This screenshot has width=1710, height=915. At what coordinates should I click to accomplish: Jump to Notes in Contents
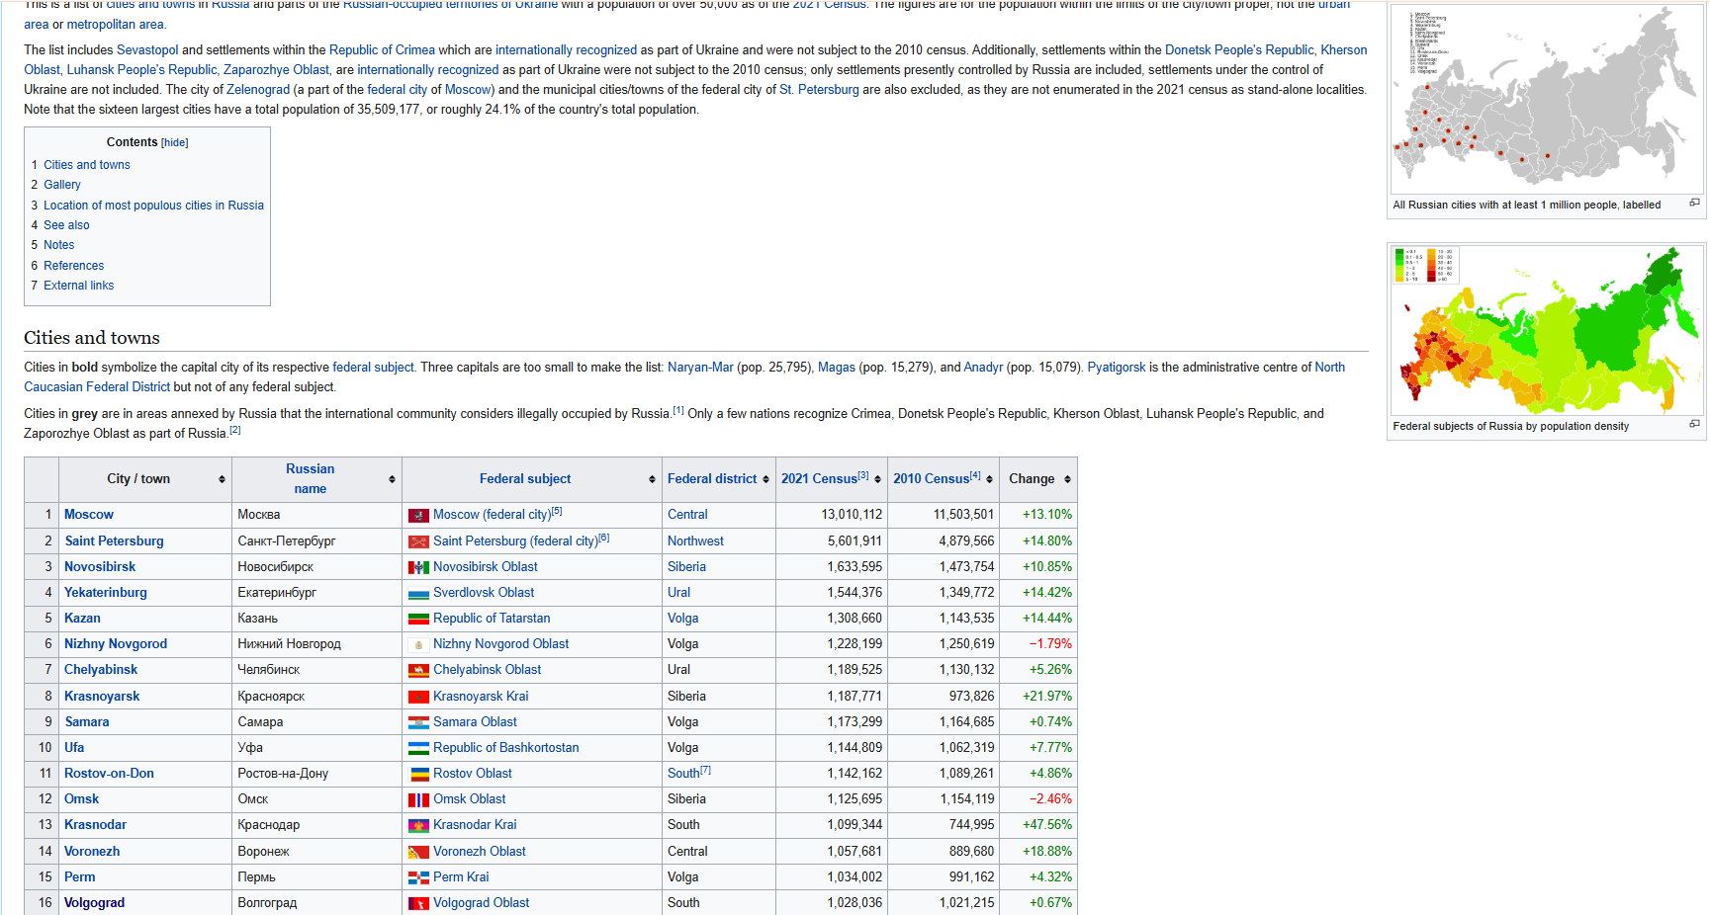[58, 245]
